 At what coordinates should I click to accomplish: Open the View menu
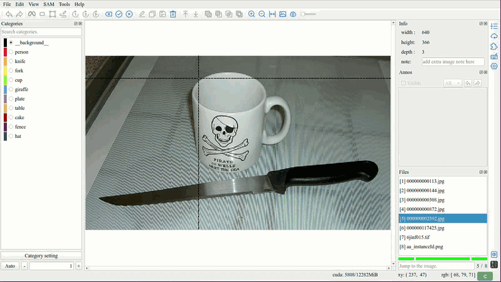34,4
